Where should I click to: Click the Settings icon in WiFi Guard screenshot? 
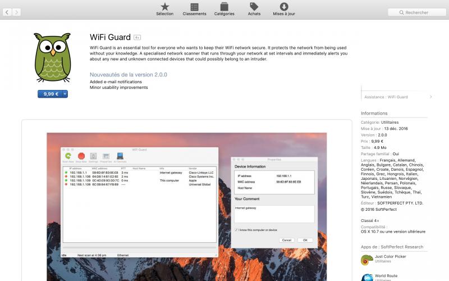click(x=93, y=157)
